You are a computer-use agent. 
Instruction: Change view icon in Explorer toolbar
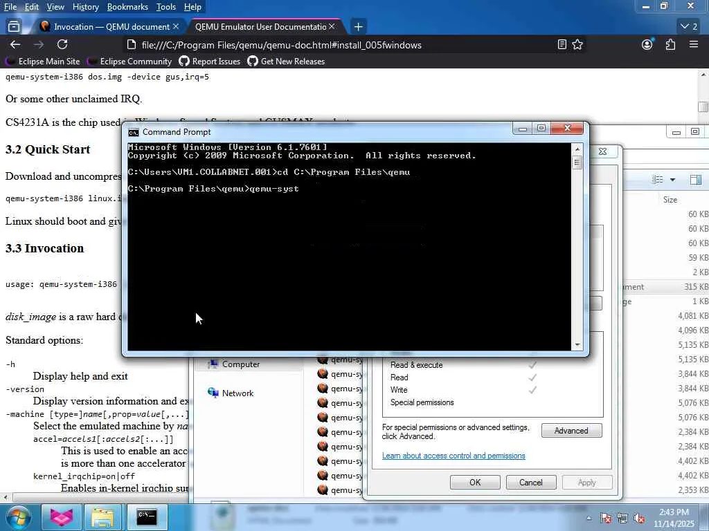658,180
